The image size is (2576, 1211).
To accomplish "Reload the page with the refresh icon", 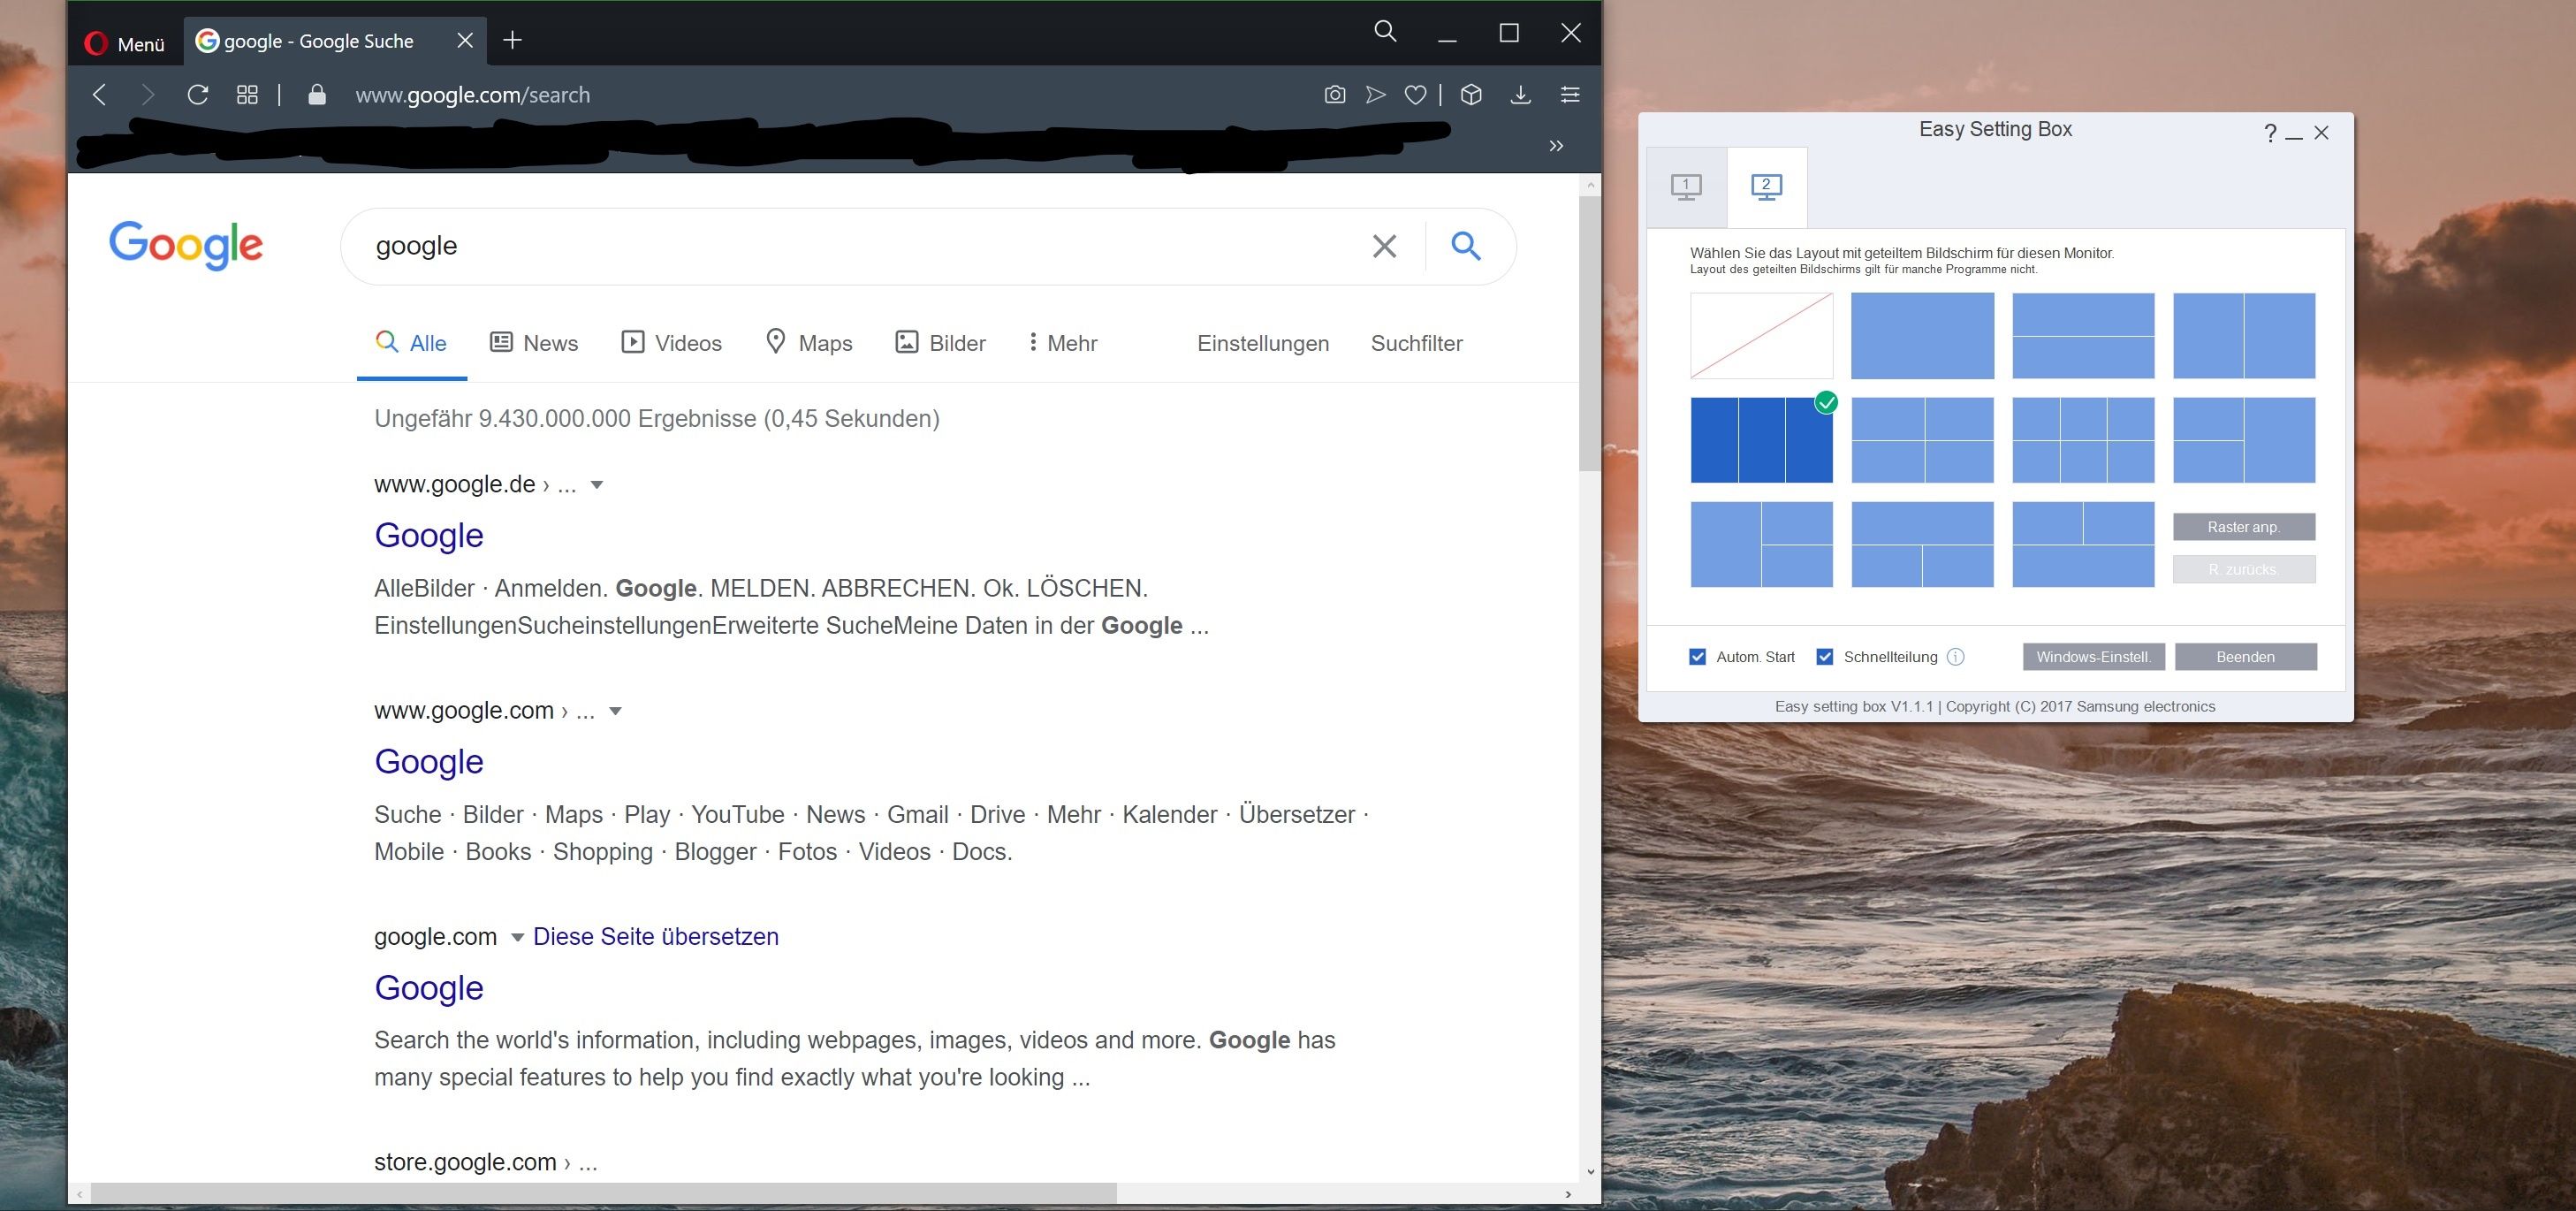I will (198, 95).
